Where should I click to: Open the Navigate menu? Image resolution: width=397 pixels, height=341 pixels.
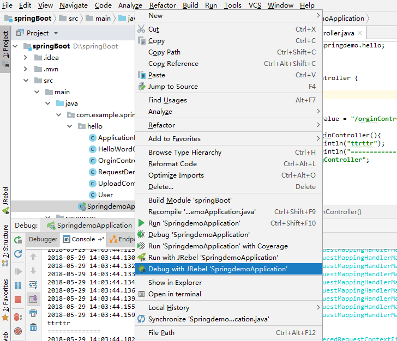click(x=74, y=5)
